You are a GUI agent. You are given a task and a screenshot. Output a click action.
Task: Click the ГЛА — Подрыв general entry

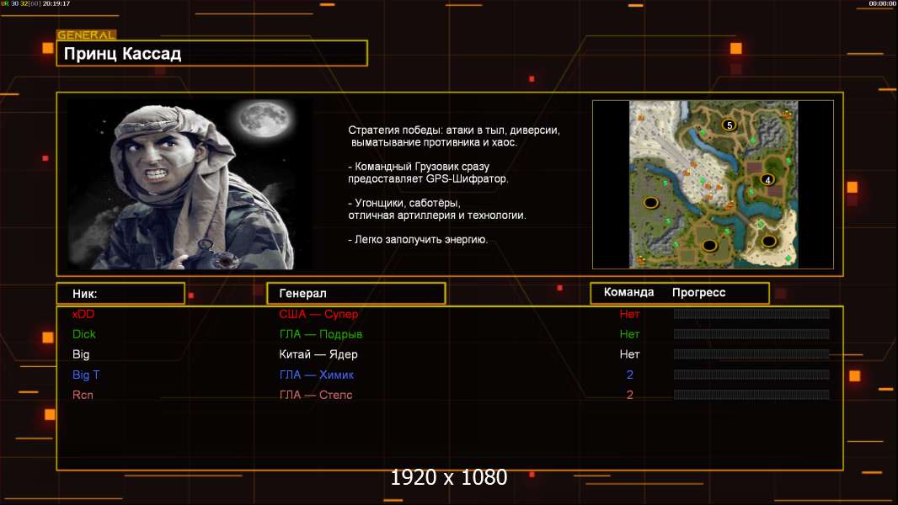pos(320,334)
